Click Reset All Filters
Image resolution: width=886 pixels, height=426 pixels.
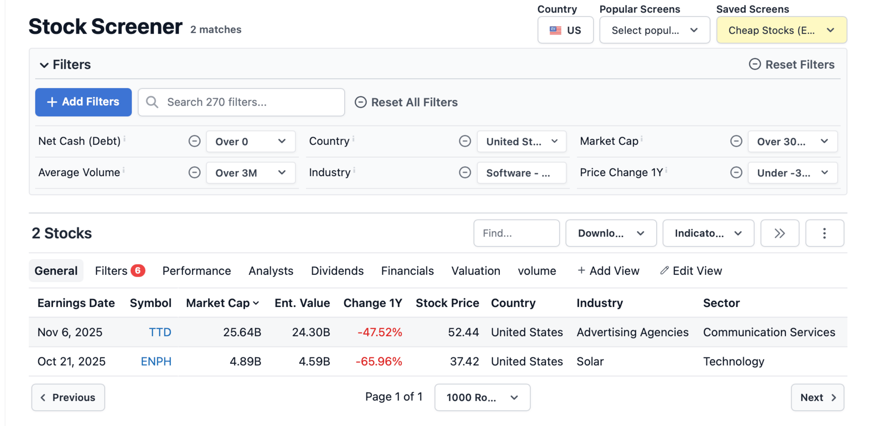click(x=407, y=102)
